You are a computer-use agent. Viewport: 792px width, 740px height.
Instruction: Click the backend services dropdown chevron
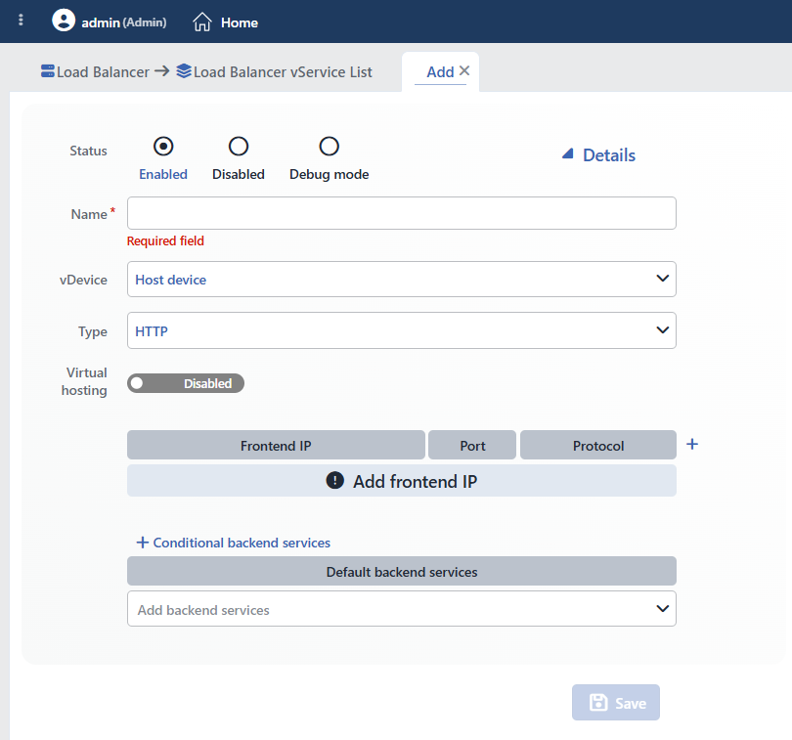(x=662, y=609)
